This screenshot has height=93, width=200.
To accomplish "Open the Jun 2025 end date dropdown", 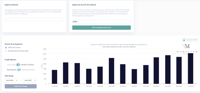I will (x=30, y=80).
